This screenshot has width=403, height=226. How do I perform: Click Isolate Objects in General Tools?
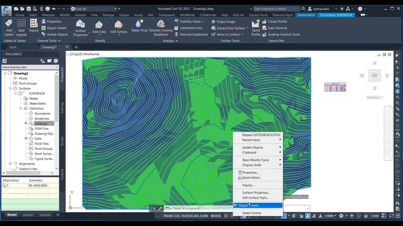[55, 35]
